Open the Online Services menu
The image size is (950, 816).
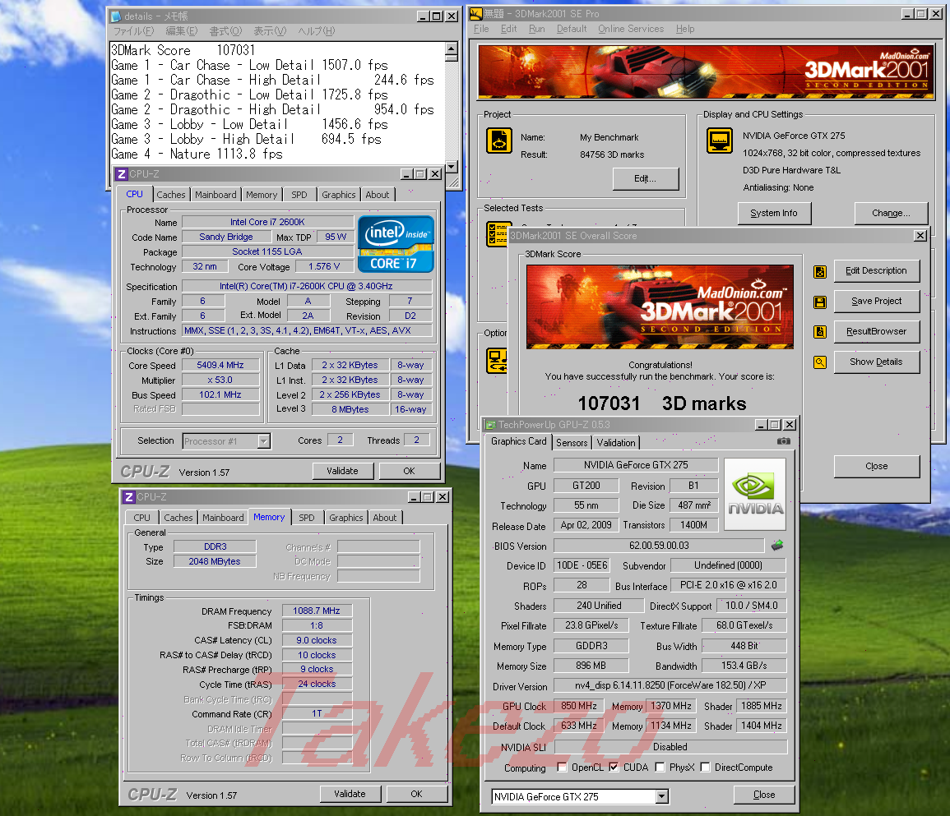pos(631,29)
